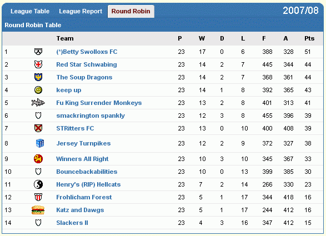
Task: Click the Pts column header
Action: click(309, 38)
